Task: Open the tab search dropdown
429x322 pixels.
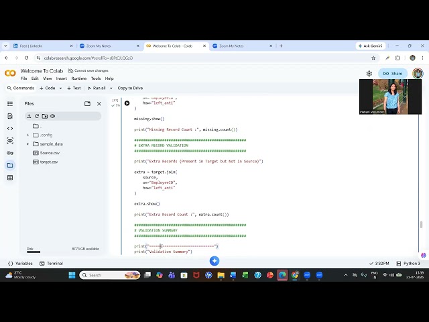Action: tap(5, 46)
